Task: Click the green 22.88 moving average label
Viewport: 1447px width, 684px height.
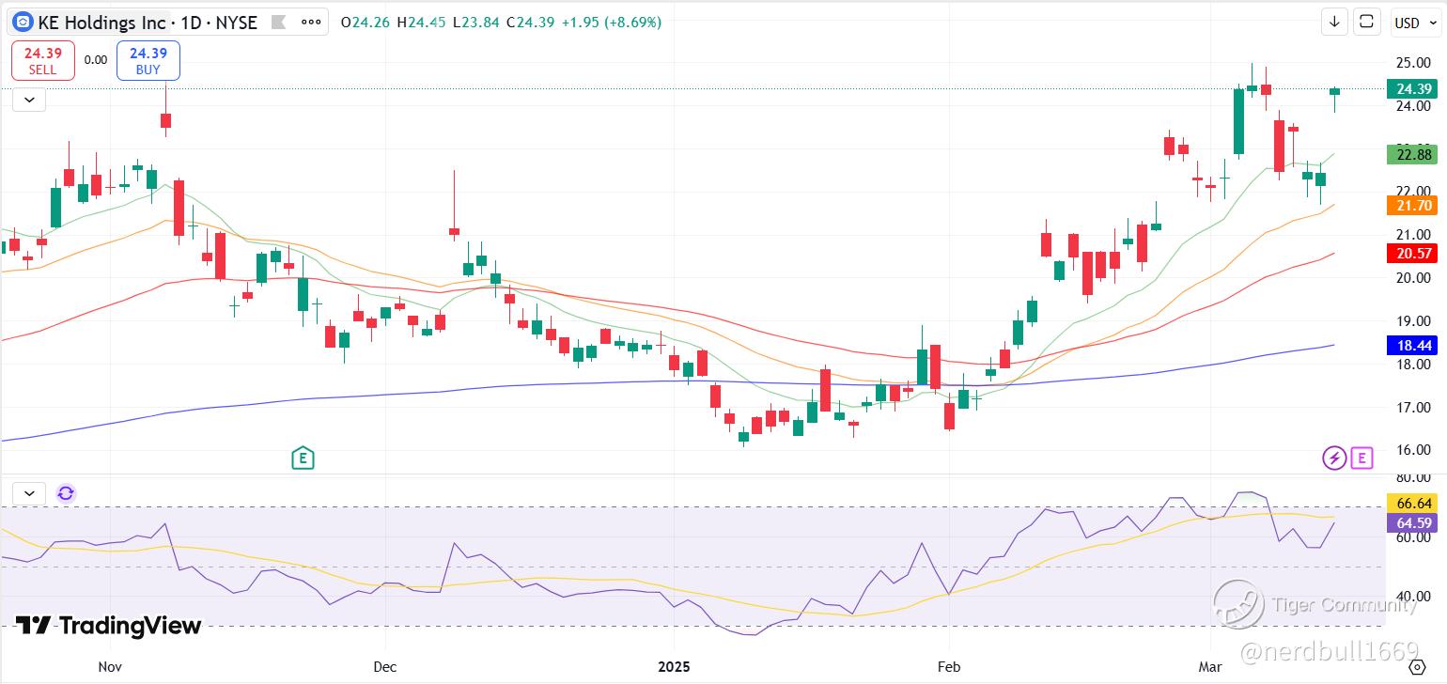Action: 1413,155
